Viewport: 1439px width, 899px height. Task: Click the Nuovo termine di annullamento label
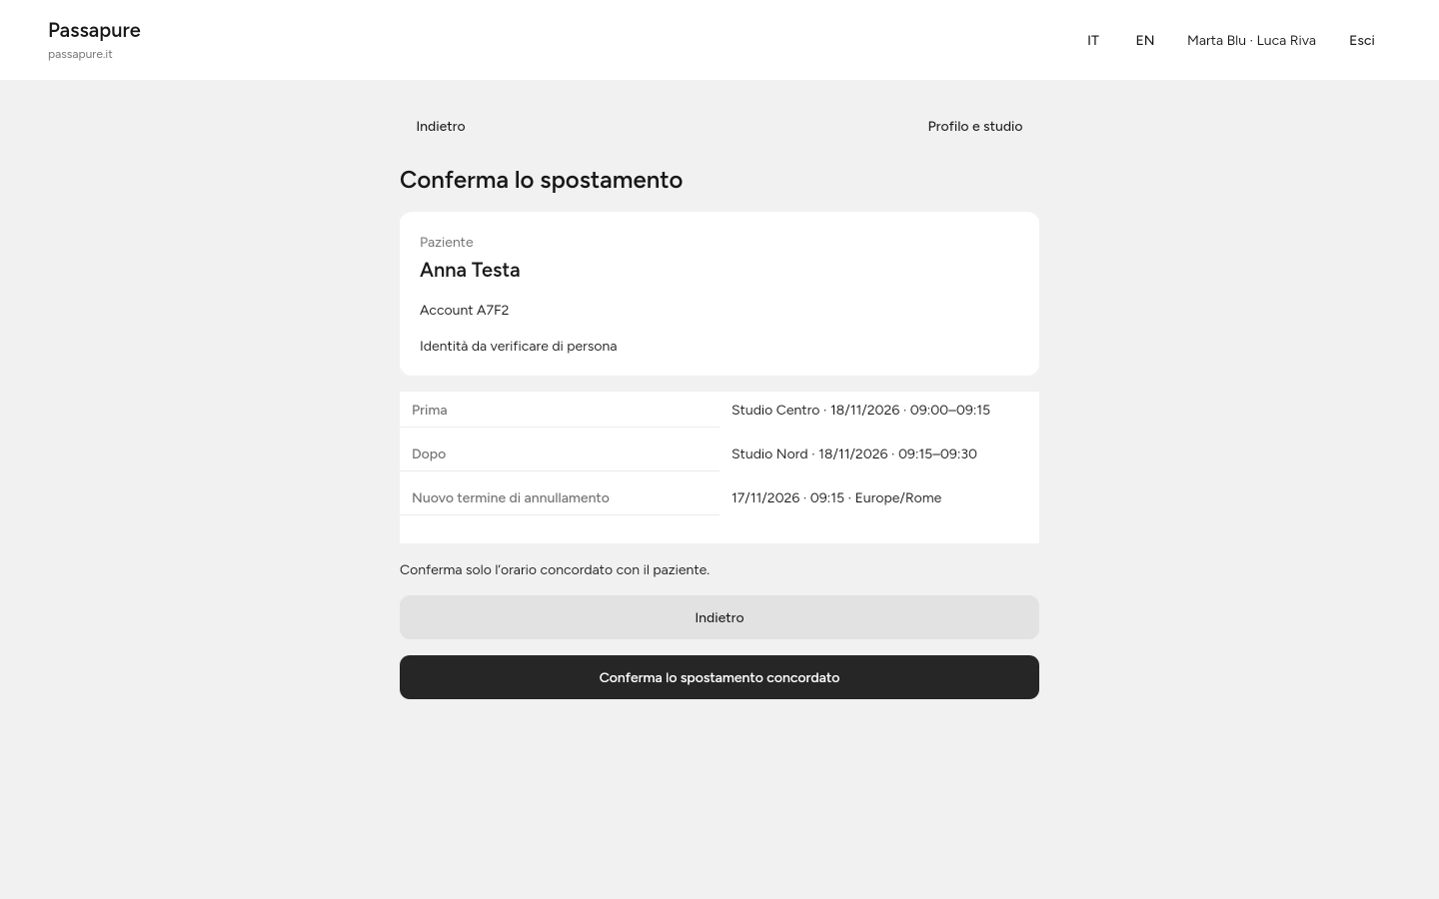[x=511, y=497]
